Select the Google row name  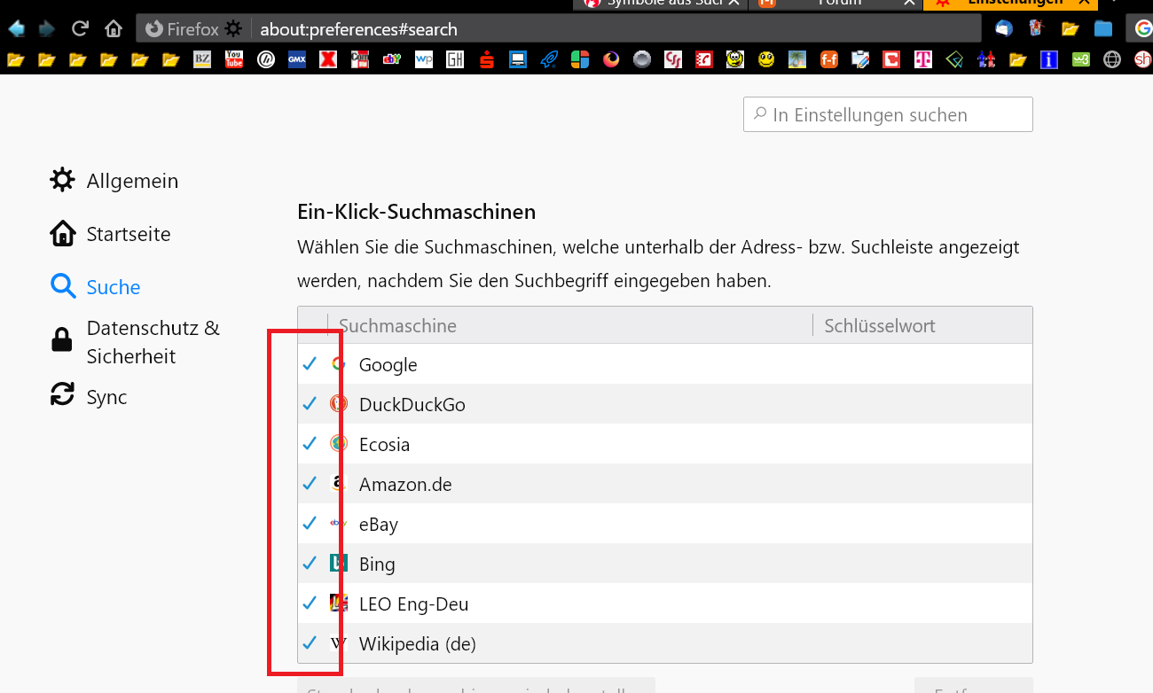click(388, 364)
